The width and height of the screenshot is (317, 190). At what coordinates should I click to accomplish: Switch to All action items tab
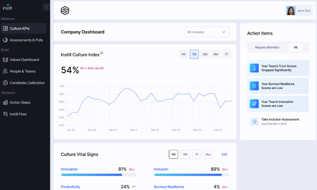pos(295,47)
